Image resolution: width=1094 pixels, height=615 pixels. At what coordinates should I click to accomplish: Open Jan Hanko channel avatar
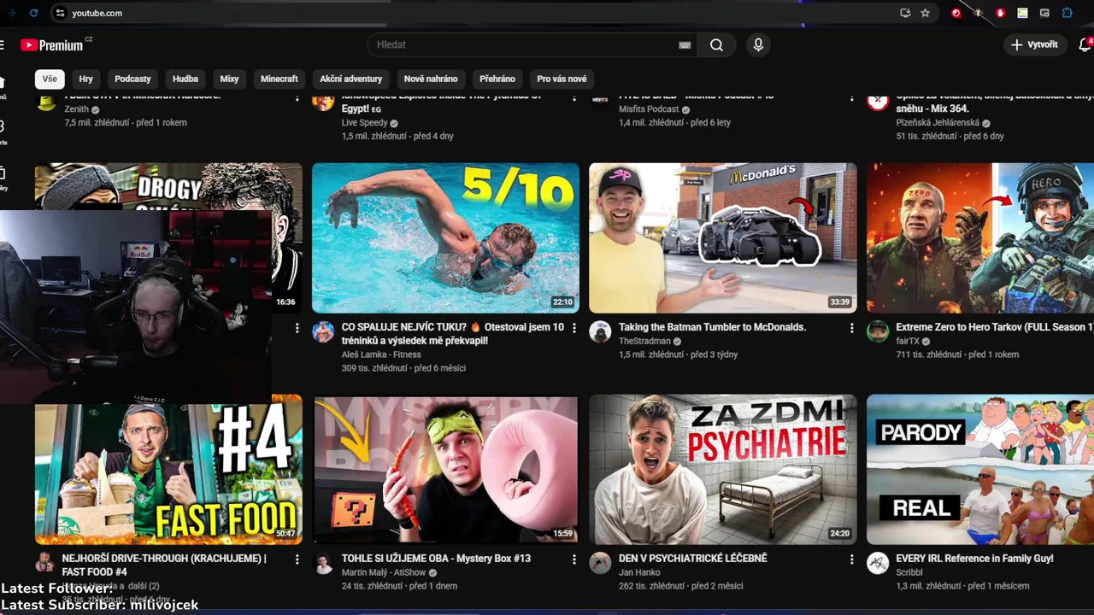(x=601, y=563)
